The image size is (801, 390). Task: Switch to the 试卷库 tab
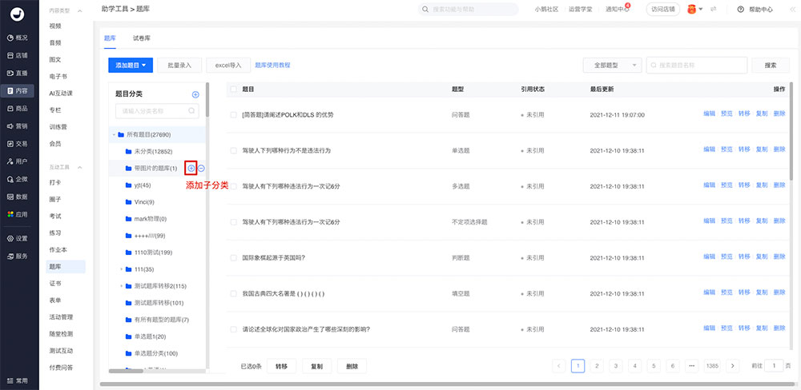(141, 38)
